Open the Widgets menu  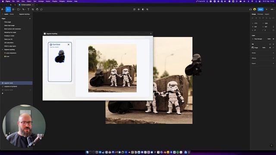coord(62,1)
